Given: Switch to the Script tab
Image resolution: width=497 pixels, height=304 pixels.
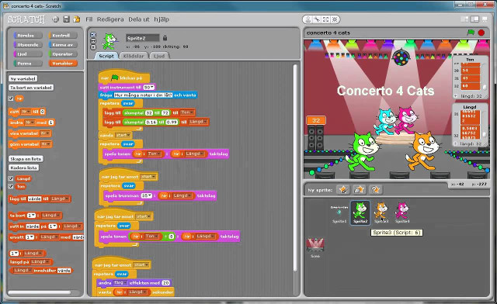Looking at the screenshot, I should pyautogui.click(x=106, y=56).
